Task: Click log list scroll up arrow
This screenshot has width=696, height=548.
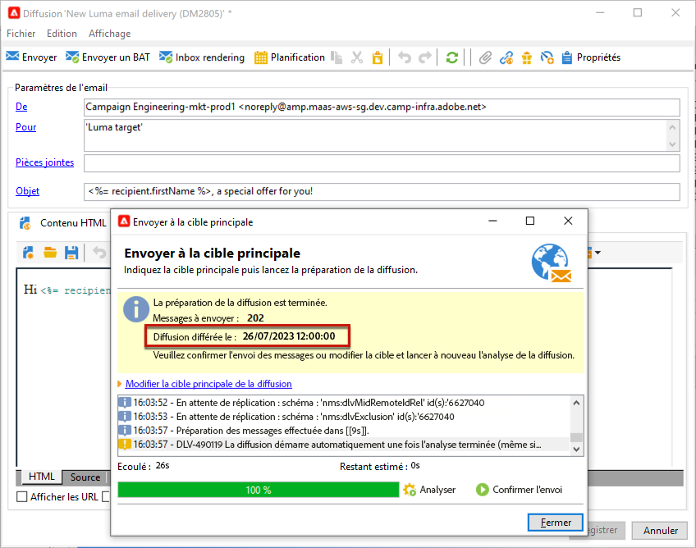Action: (576, 403)
